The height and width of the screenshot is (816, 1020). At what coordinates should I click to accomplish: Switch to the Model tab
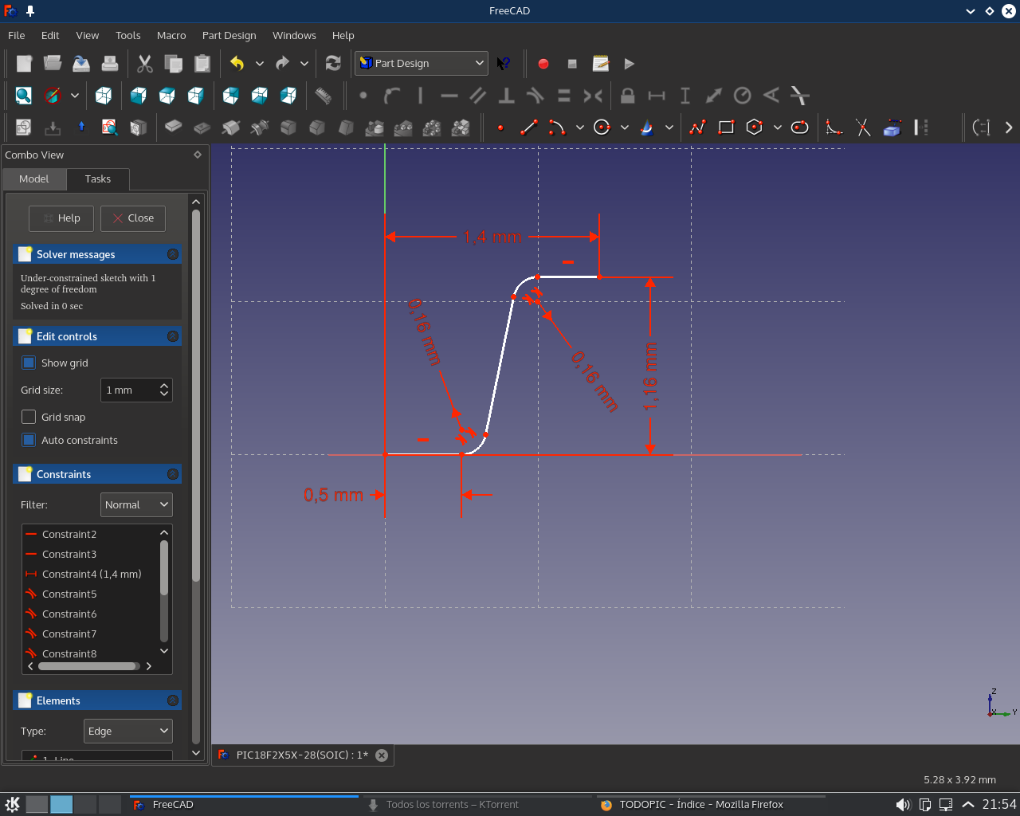point(34,179)
